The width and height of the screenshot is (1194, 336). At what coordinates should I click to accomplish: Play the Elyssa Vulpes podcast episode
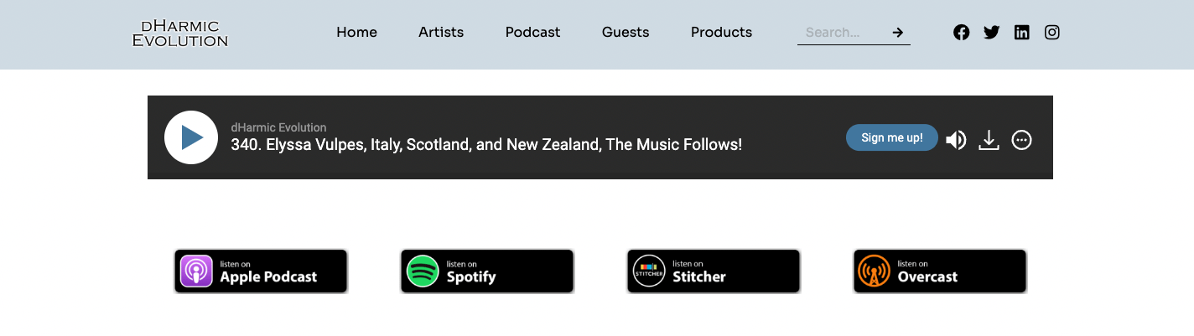pos(191,137)
